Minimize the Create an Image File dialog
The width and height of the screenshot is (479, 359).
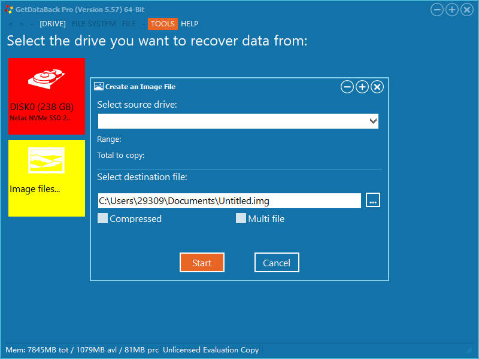347,87
